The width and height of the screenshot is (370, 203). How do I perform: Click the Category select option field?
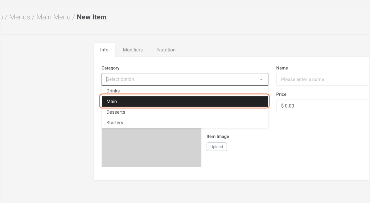[x=185, y=79]
